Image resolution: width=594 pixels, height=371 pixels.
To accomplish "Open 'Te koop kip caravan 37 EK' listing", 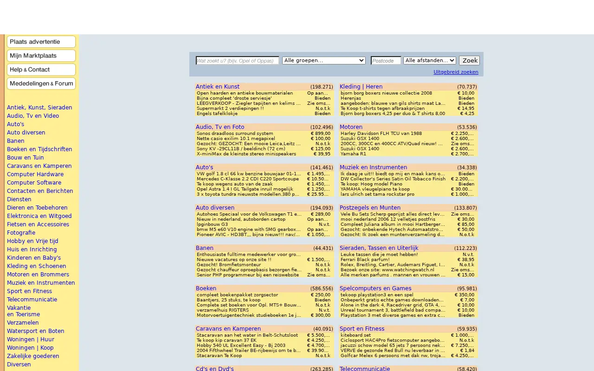I will coord(226,340).
